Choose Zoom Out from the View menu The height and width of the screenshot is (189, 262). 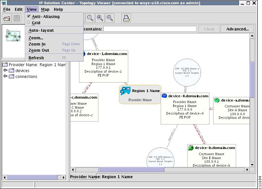click(x=54, y=50)
